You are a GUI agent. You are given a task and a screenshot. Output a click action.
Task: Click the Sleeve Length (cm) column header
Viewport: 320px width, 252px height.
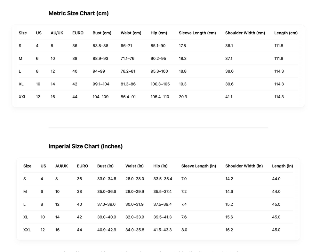click(x=197, y=33)
